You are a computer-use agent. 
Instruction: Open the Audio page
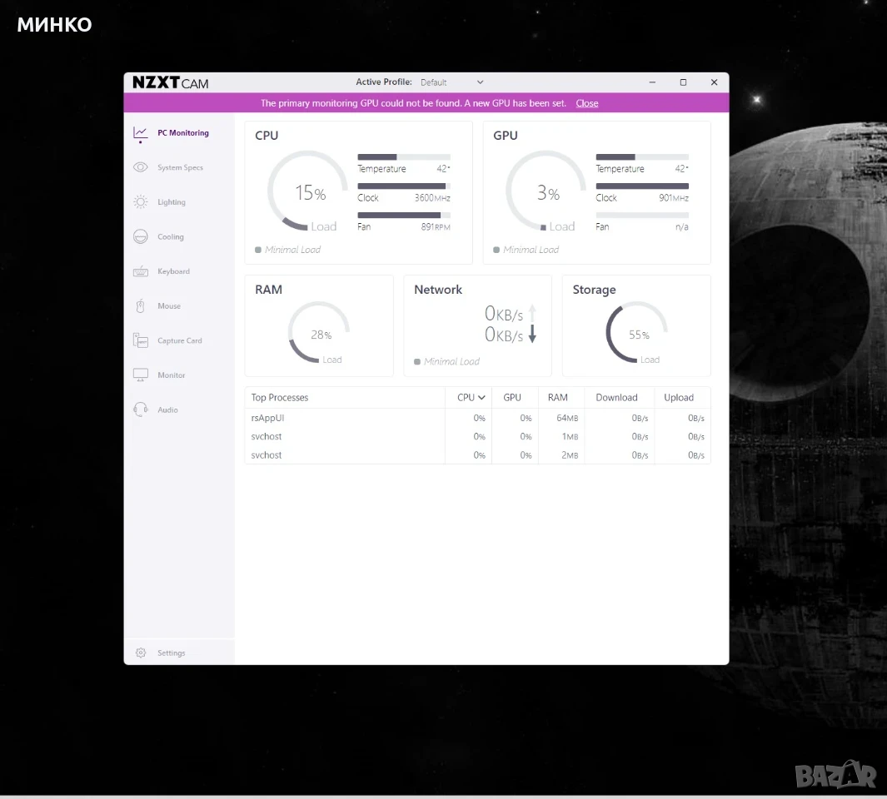click(167, 409)
